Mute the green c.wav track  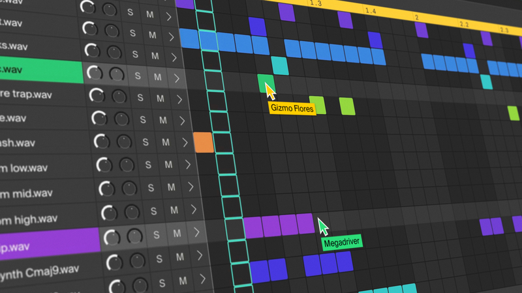click(x=157, y=77)
